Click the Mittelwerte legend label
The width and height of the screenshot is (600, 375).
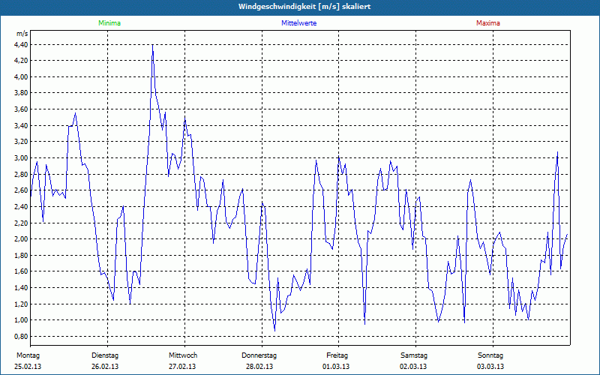pyautogui.click(x=298, y=23)
